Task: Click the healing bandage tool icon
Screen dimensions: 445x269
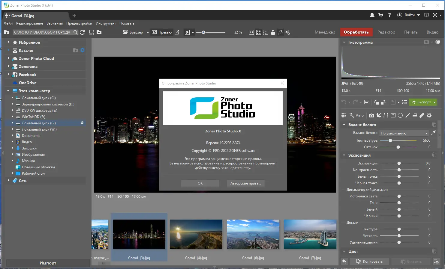Action: point(422,115)
